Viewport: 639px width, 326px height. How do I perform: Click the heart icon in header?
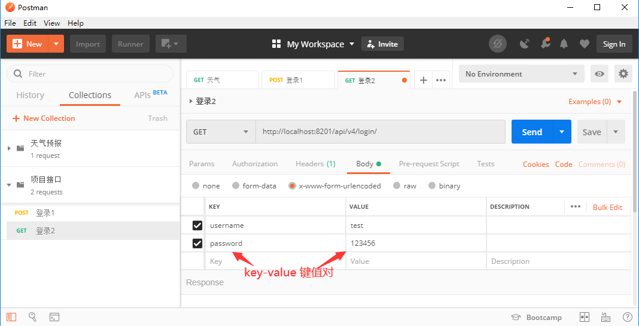(x=585, y=44)
